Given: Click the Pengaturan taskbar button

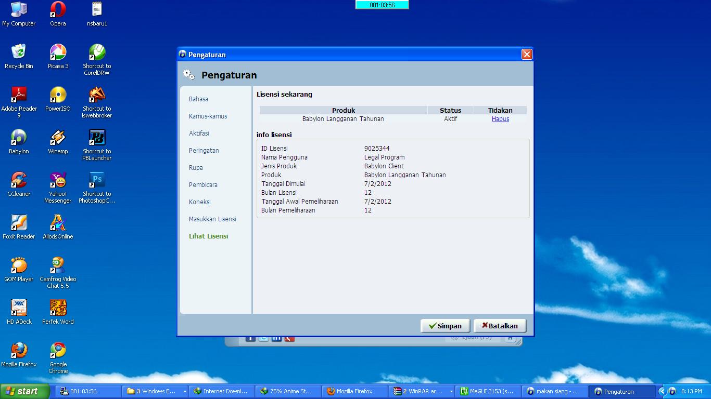Looking at the screenshot, I should click(x=622, y=391).
